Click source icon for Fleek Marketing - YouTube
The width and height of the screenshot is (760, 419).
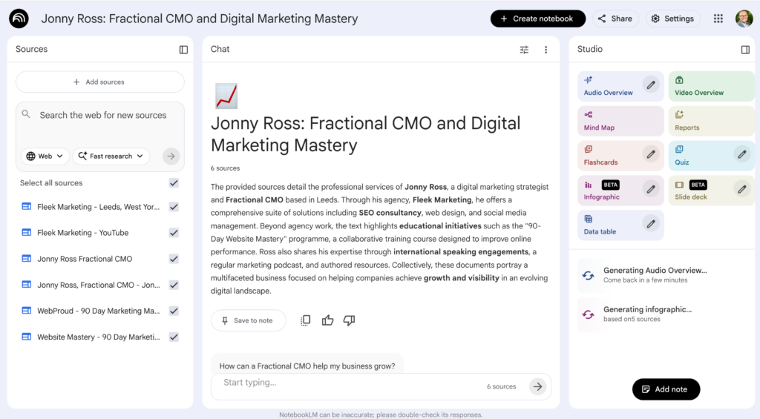(x=27, y=233)
